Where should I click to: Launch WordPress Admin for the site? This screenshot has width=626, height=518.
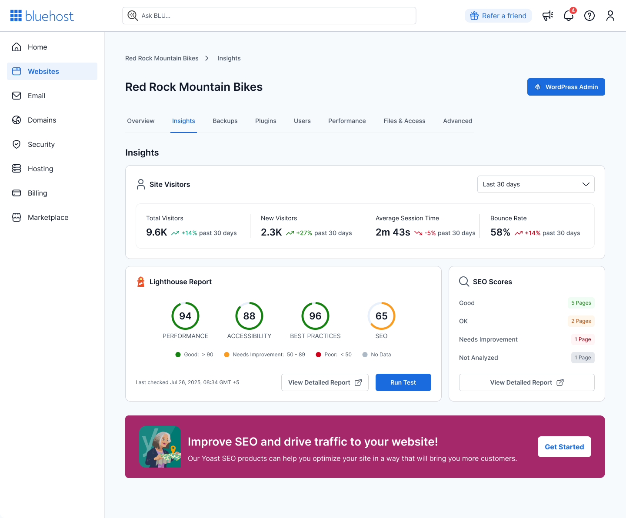point(566,87)
